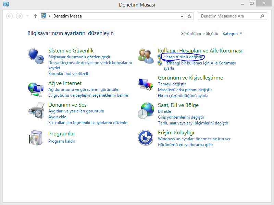Click Program kaldır link
274x205 pixels.
tap(62, 141)
